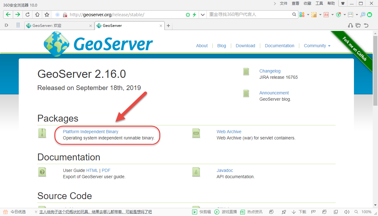
Task: Click the site security lock icon
Action: (x=65, y=15)
